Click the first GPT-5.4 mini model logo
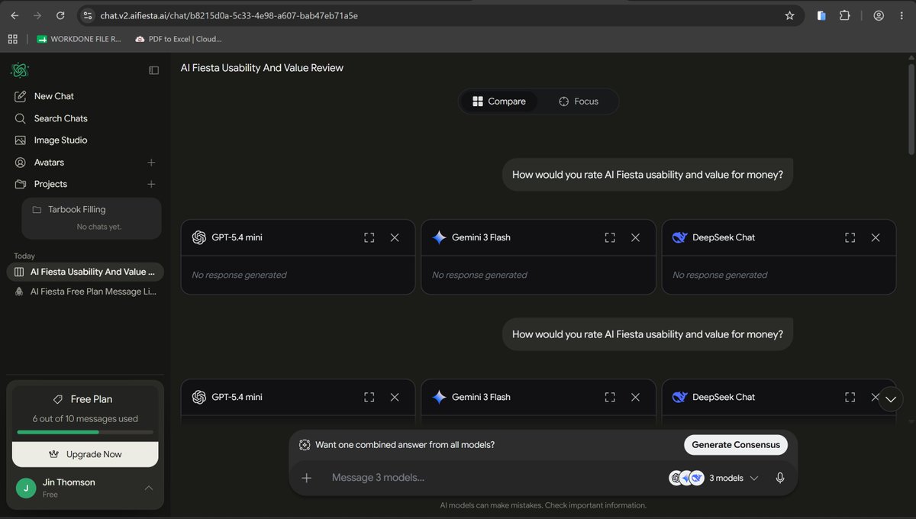The height and width of the screenshot is (519, 916). tap(199, 237)
